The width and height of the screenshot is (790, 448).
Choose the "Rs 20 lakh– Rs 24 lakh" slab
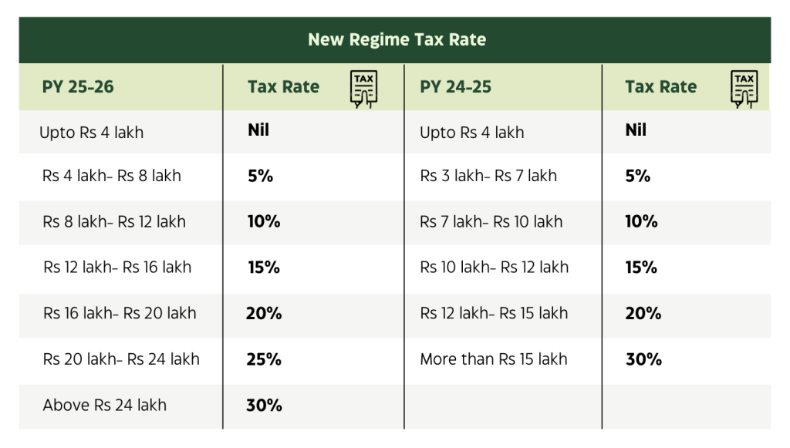point(121,359)
